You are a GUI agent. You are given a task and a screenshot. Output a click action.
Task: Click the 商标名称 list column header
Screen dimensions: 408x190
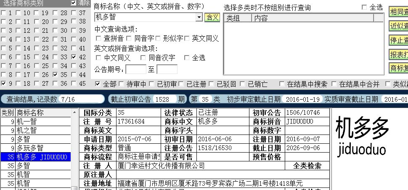point(43,113)
